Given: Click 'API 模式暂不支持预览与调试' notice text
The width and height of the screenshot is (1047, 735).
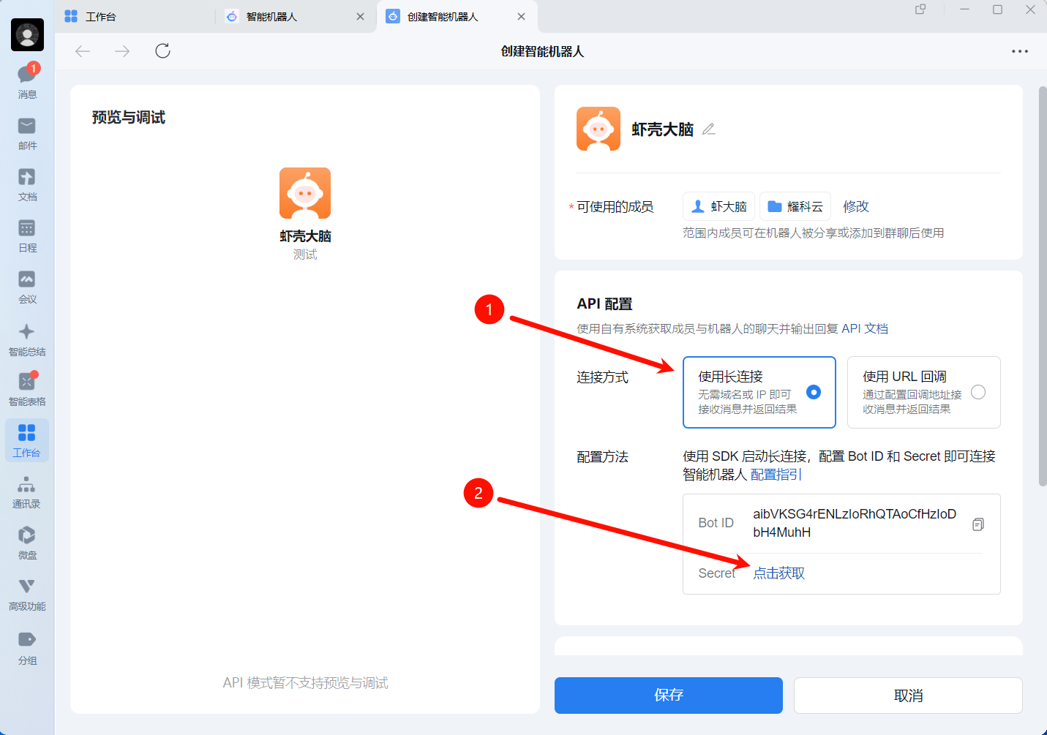Looking at the screenshot, I should 305,682.
